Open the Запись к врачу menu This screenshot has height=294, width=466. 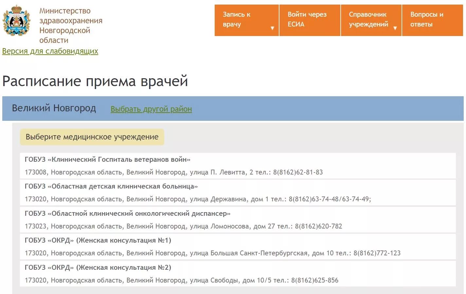pos(246,20)
